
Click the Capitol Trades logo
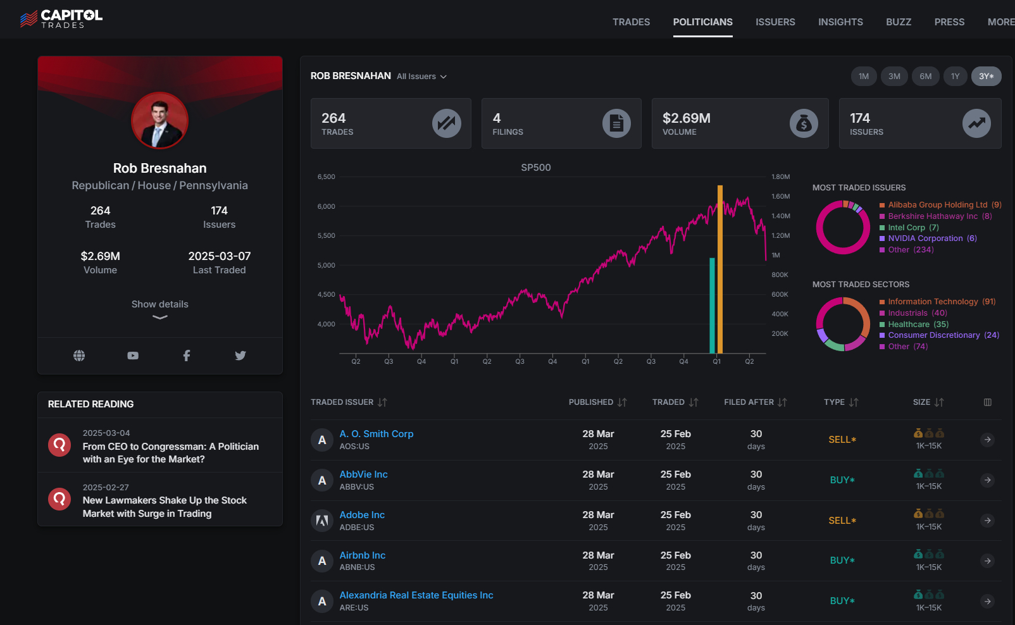coord(61,19)
